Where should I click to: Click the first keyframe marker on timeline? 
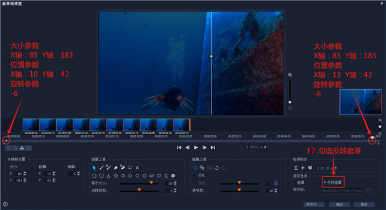(6, 141)
